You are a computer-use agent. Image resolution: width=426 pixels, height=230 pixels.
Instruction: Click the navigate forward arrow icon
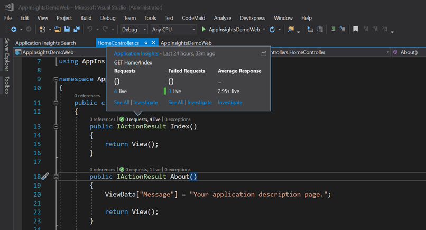click(x=29, y=30)
